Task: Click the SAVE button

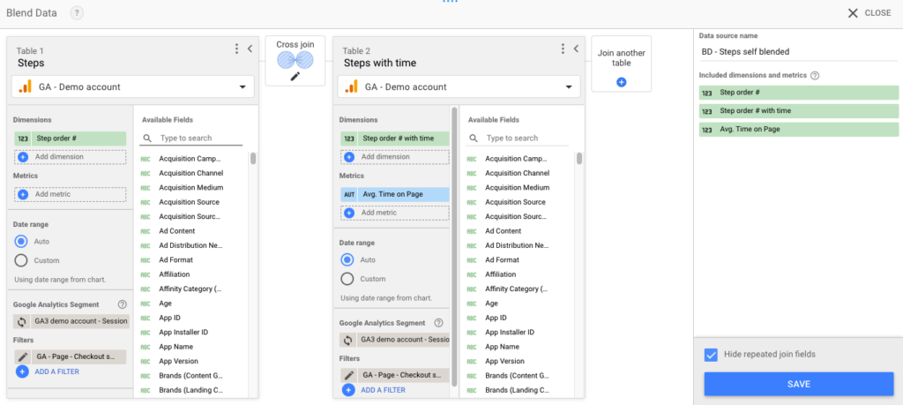Action: tap(799, 384)
